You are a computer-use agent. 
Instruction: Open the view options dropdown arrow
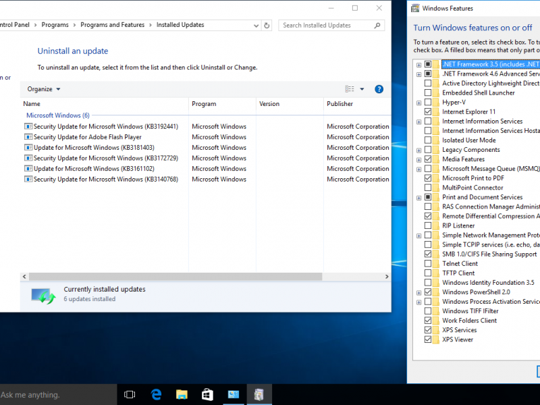tap(362, 89)
